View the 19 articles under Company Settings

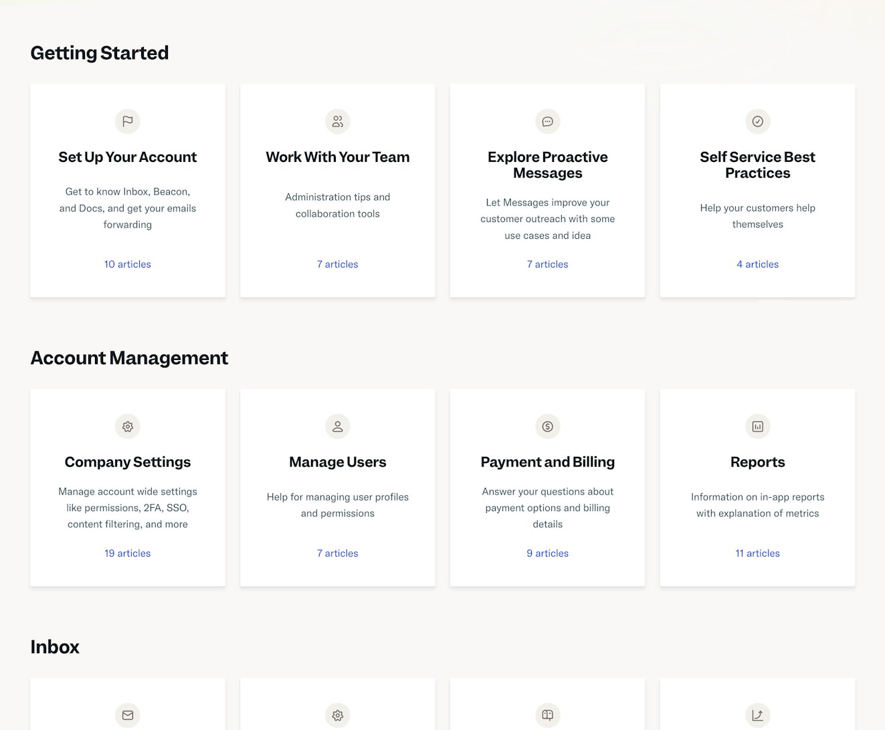pyautogui.click(x=128, y=553)
